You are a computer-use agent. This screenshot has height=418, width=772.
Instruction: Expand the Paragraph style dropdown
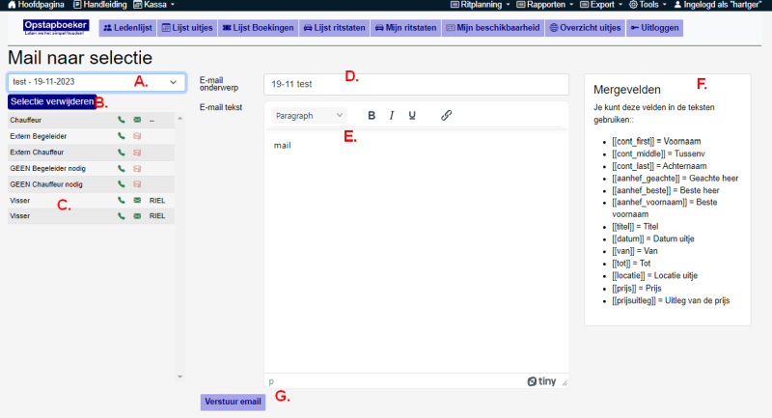coord(309,115)
